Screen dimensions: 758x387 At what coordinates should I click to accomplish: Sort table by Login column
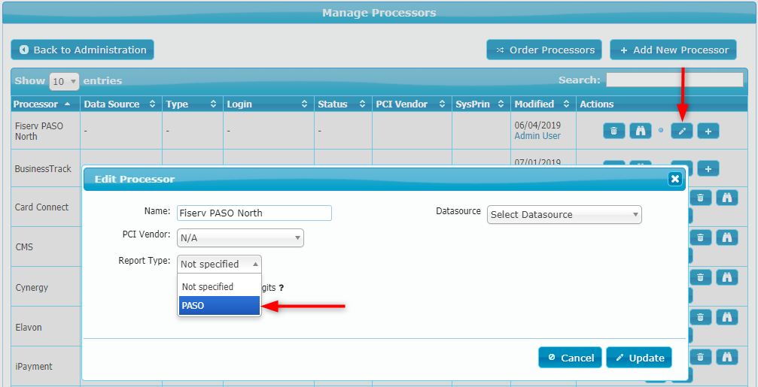pos(268,104)
